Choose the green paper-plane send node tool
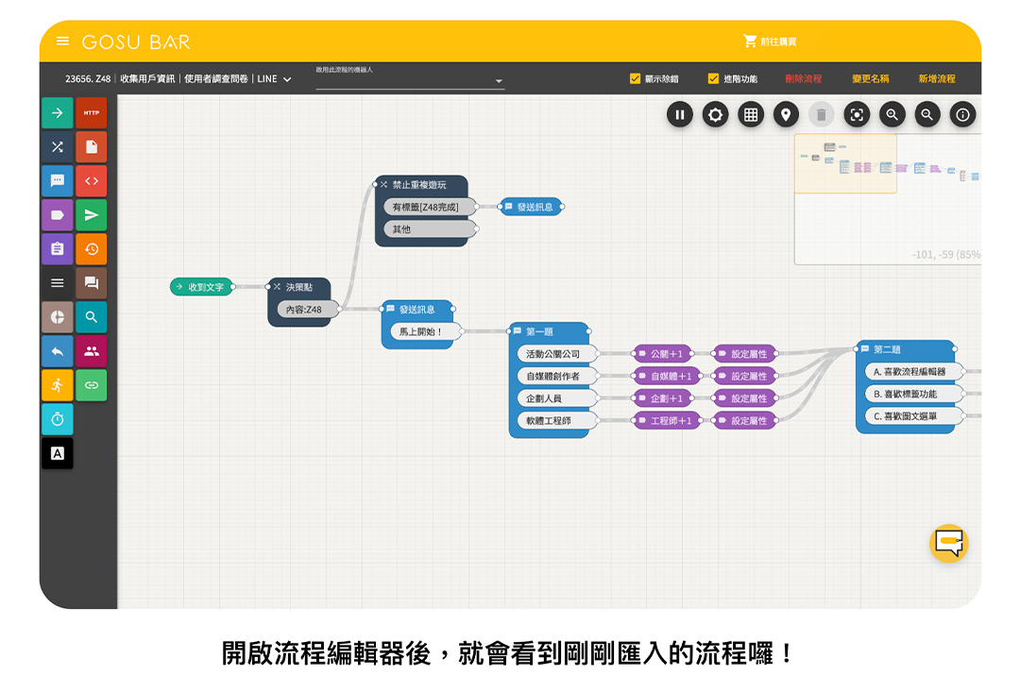The image size is (1020, 692). coord(91,215)
